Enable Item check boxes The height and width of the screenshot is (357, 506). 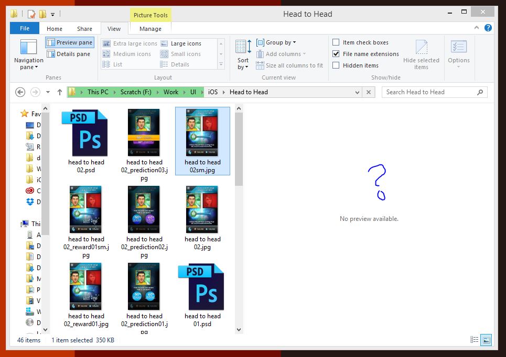point(336,42)
